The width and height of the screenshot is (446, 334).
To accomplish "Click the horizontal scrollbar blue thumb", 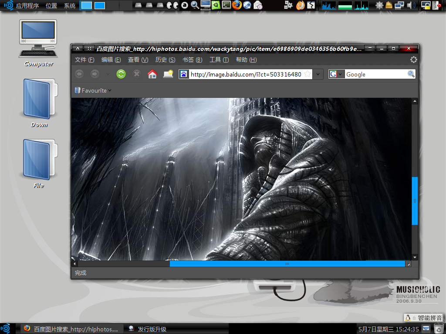I will (287, 264).
